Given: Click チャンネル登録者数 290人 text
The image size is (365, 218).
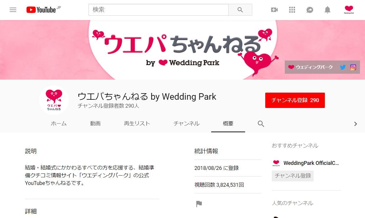Looking at the screenshot, I should pyautogui.click(x=108, y=106).
